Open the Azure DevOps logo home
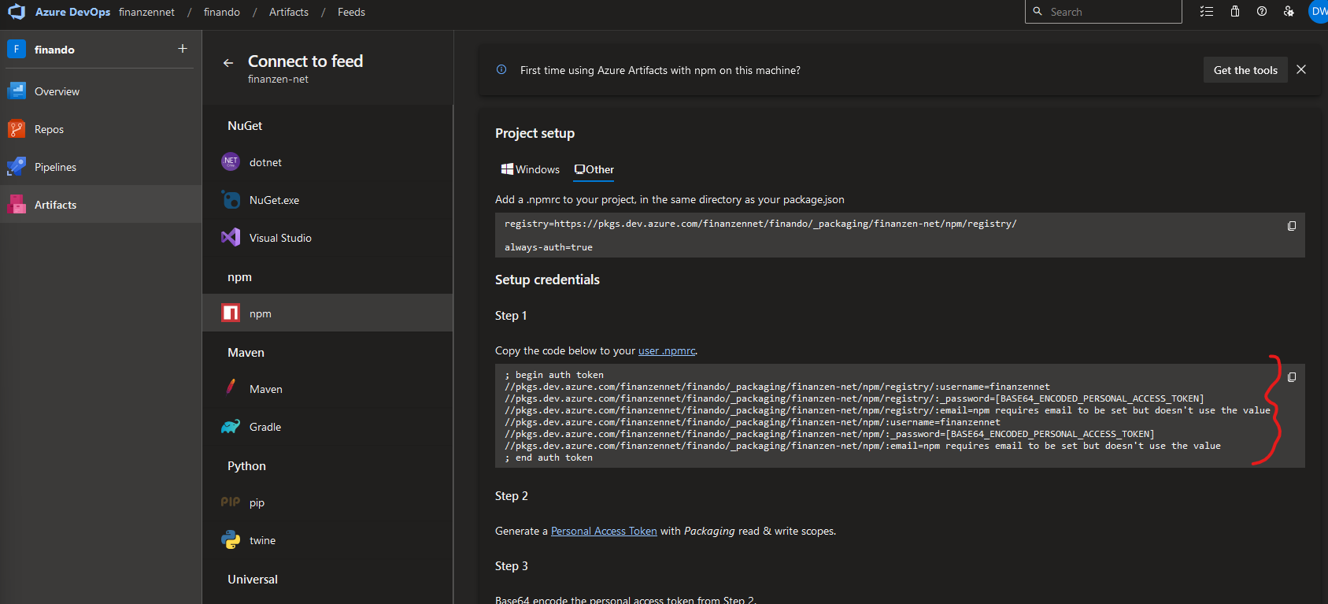This screenshot has width=1328, height=604. (17, 12)
